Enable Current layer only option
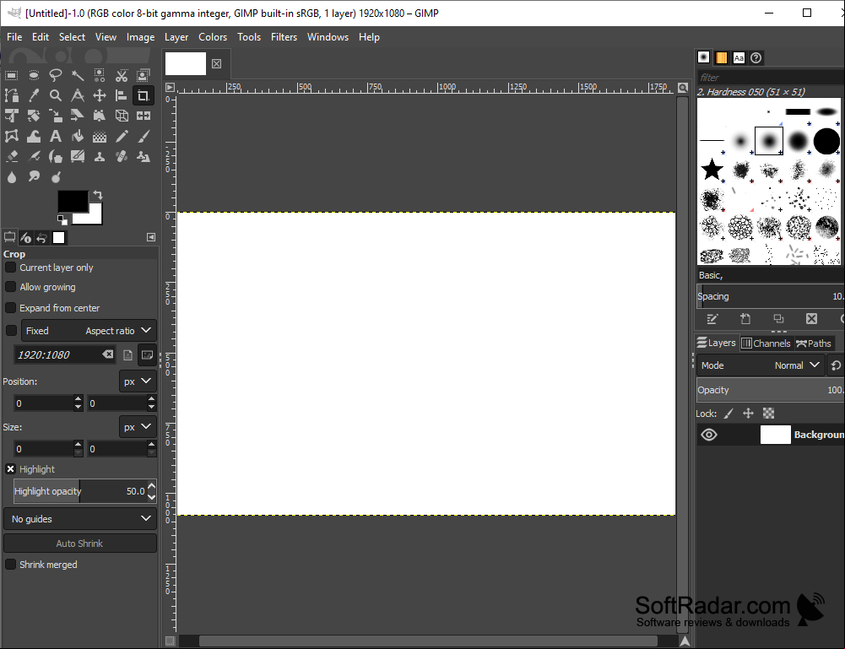Image resolution: width=845 pixels, height=649 pixels. pos(10,268)
